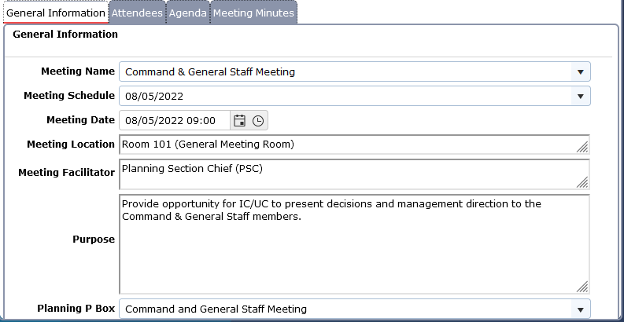Click the Purpose box resize grip
Screen dimensions: 624x322
tap(582, 287)
